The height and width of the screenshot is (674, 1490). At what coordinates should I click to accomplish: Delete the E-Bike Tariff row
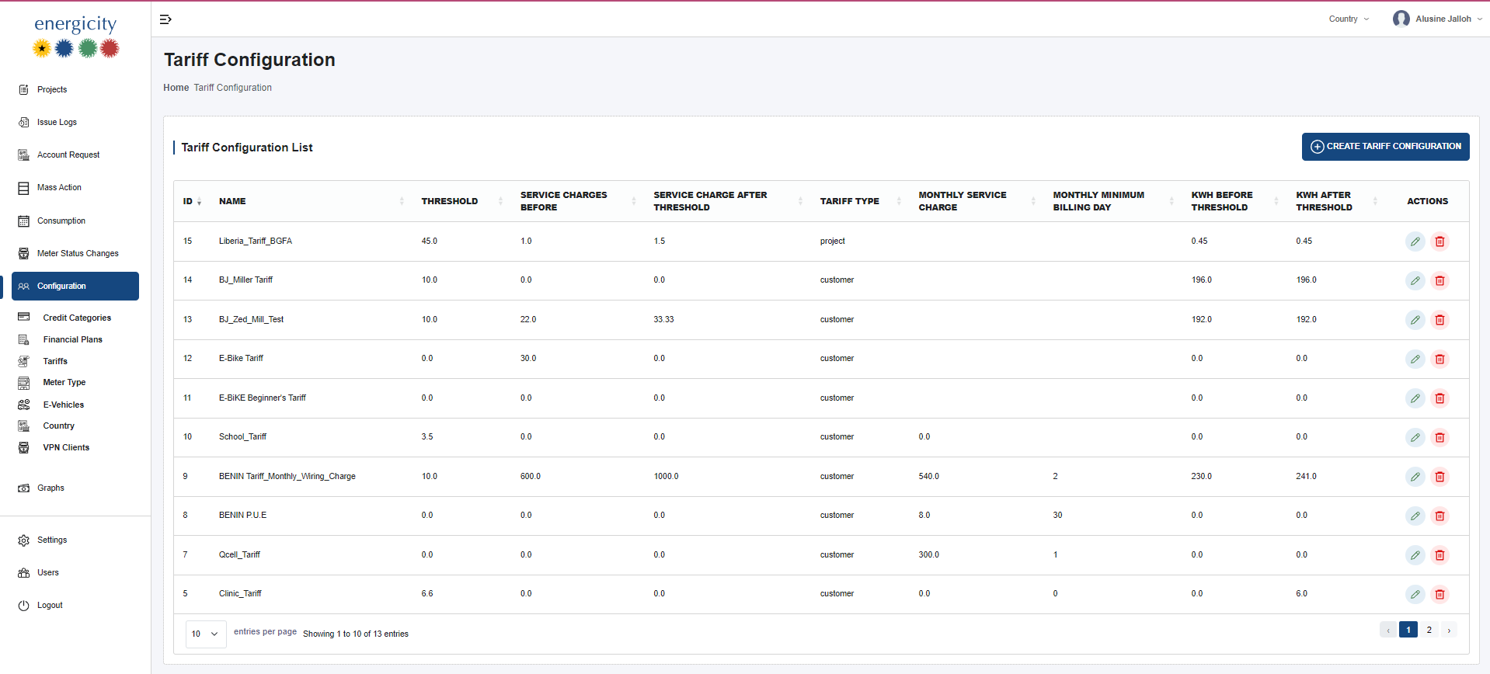pos(1440,359)
